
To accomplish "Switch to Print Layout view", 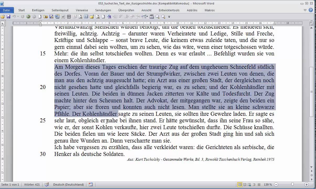I will [x=240, y=185].
